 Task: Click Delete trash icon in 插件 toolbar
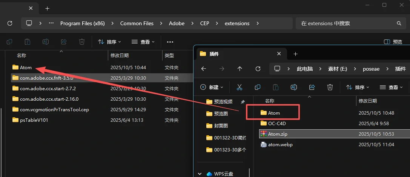(x=330, y=87)
